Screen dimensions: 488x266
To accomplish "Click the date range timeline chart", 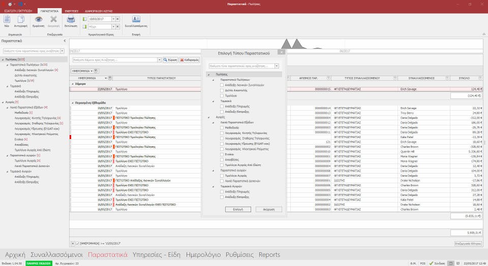I will tap(277, 46).
